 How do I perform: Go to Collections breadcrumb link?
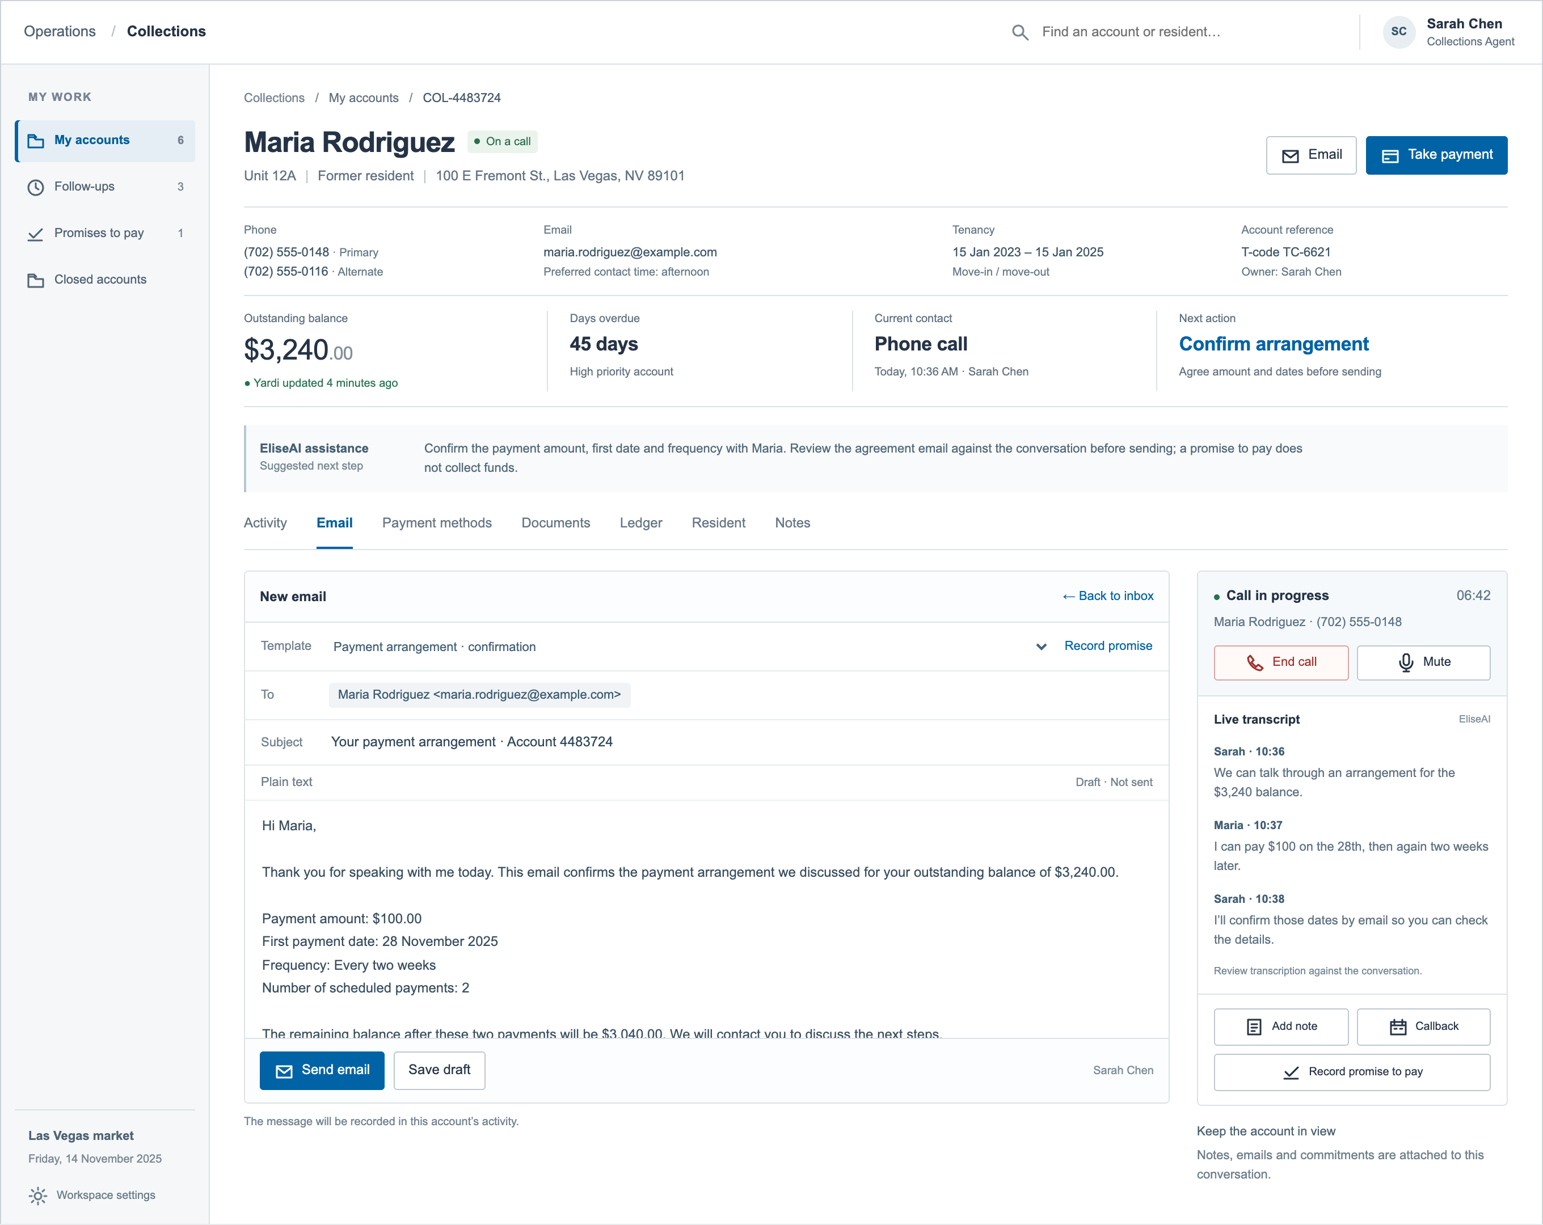tap(274, 98)
